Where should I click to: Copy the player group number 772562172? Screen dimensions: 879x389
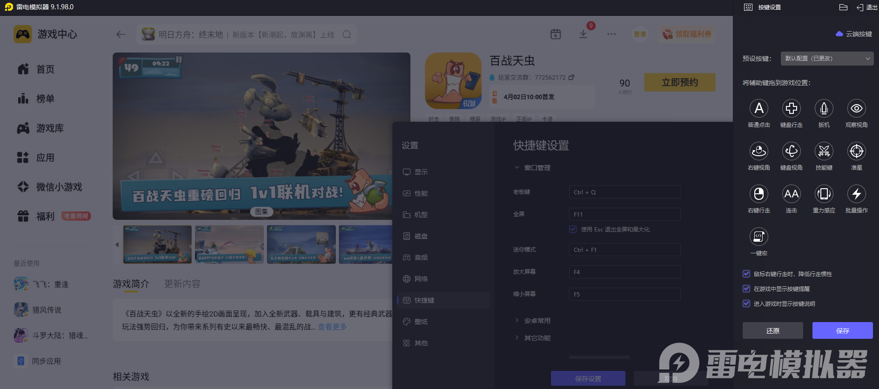point(571,77)
